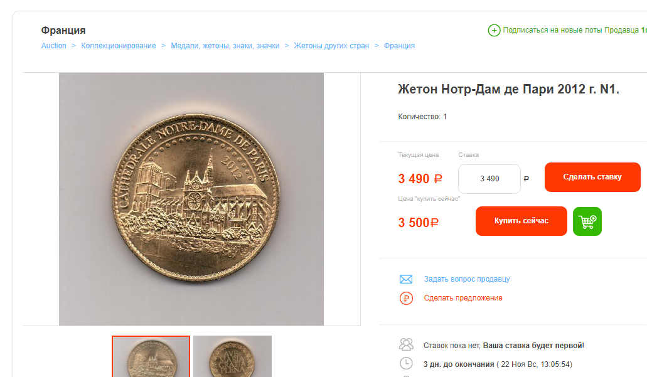Open Медали, жетоны, знаки, значки breadcrumb
Screen dimensions: 647x377
tap(225, 46)
